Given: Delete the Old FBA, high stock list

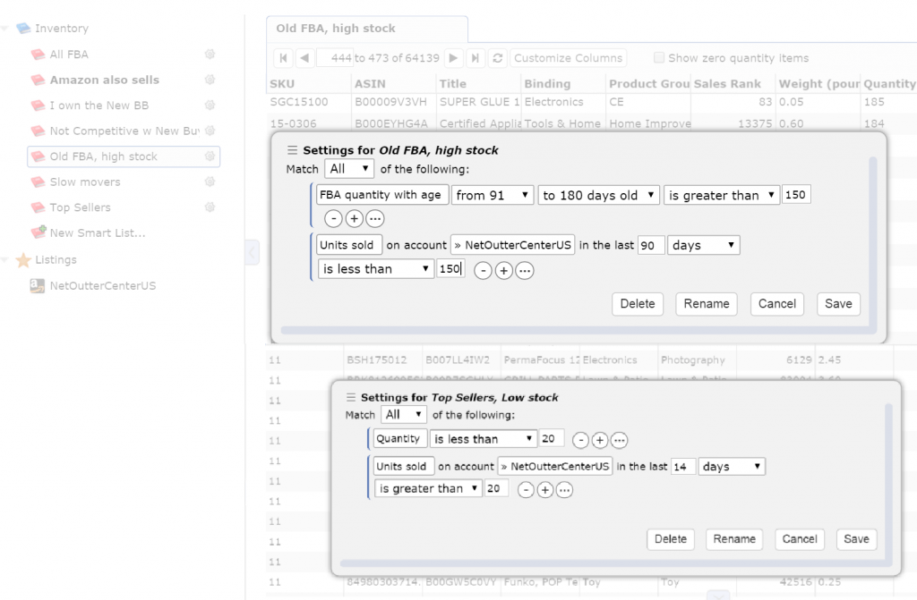Looking at the screenshot, I should 638,304.
